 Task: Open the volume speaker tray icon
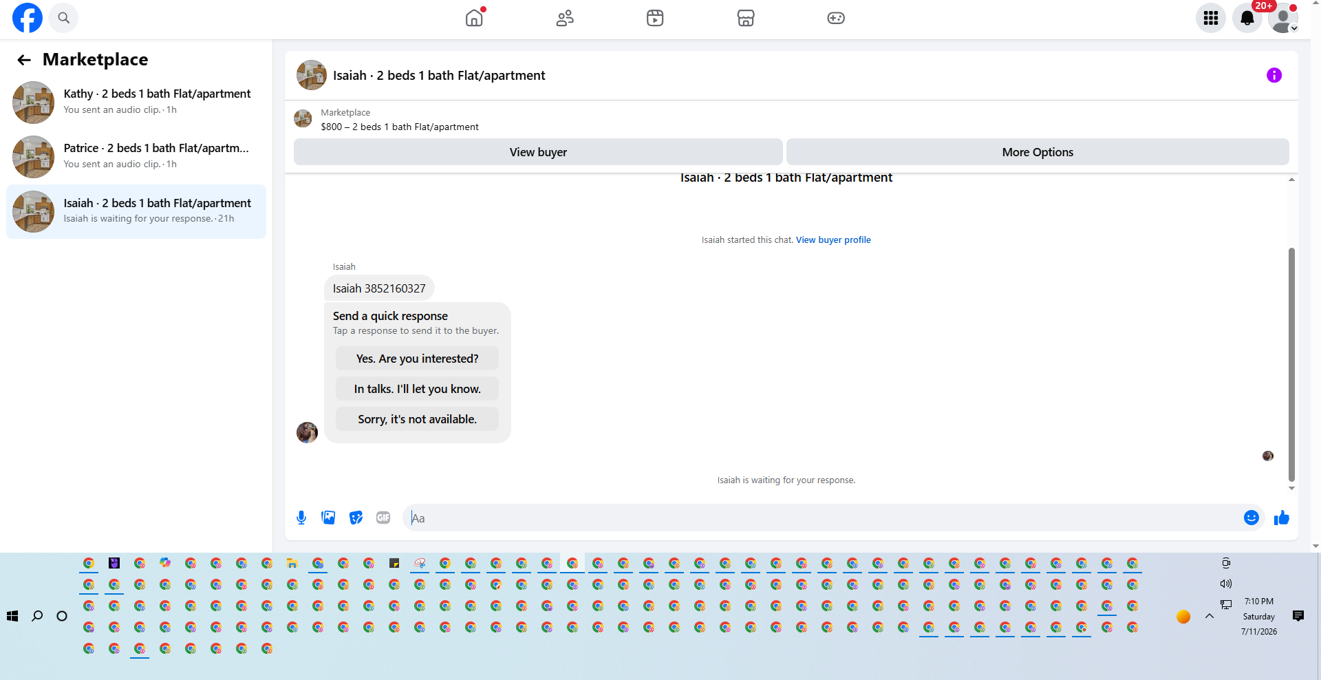coord(1226,584)
